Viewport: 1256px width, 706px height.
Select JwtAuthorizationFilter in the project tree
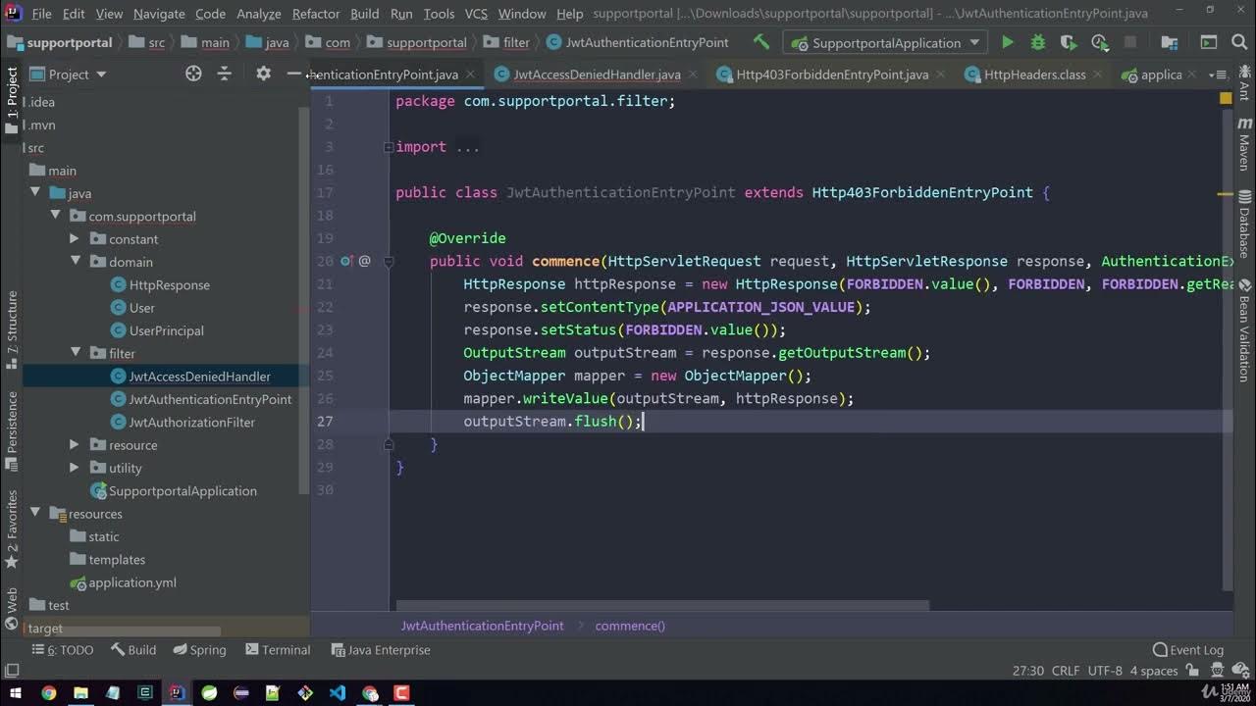click(191, 422)
